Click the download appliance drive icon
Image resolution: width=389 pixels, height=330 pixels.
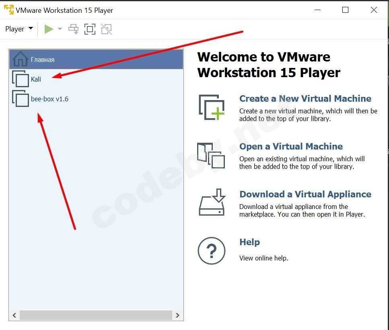(x=212, y=202)
